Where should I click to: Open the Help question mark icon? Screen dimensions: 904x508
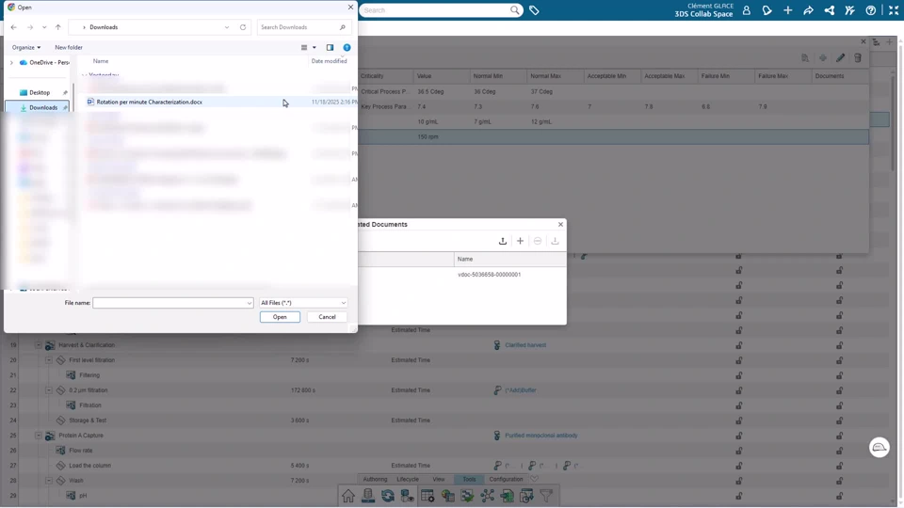pyautogui.click(x=870, y=10)
